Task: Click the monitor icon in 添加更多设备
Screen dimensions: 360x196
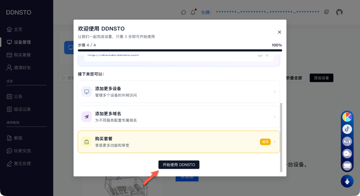Action: [87, 91]
